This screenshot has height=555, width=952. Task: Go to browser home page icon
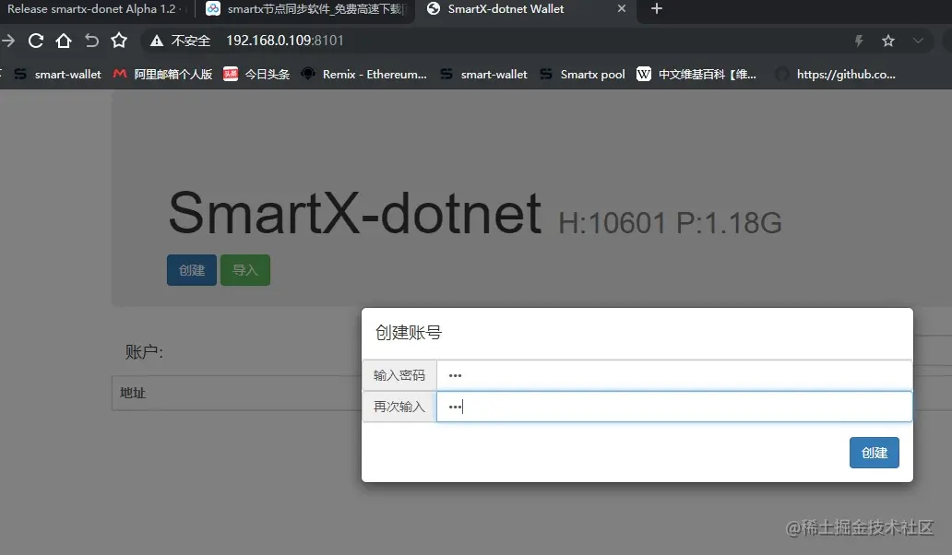(x=63, y=41)
